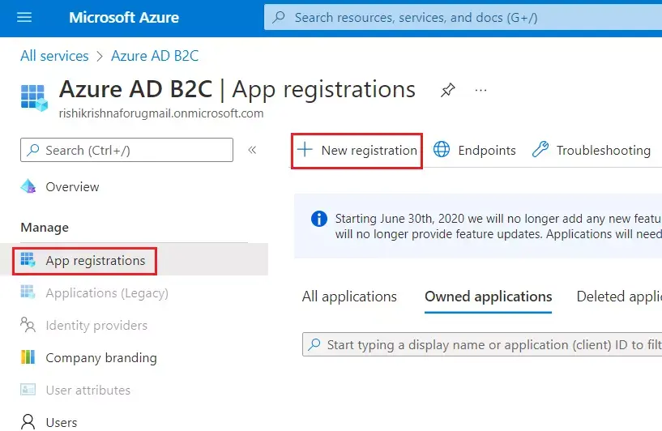This screenshot has height=431, width=662.
Task: Click the Applications (Legacy) icon
Action: (28, 292)
